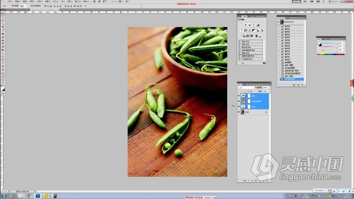Select the Clone Stamp tool

[3, 40]
